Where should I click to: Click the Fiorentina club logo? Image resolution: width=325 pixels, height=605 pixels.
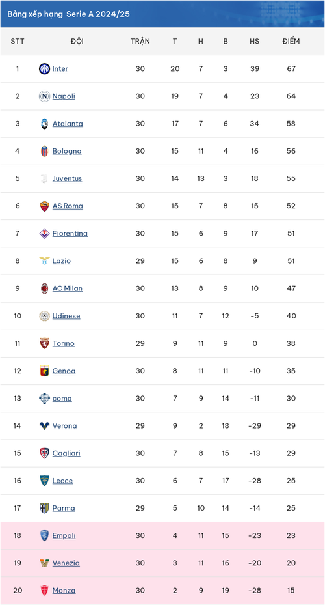(45, 233)
